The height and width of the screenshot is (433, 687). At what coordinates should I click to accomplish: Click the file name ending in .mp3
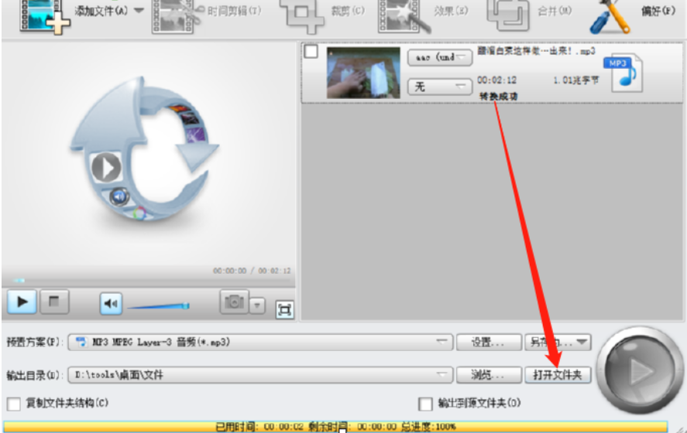[x=536, y=51]
